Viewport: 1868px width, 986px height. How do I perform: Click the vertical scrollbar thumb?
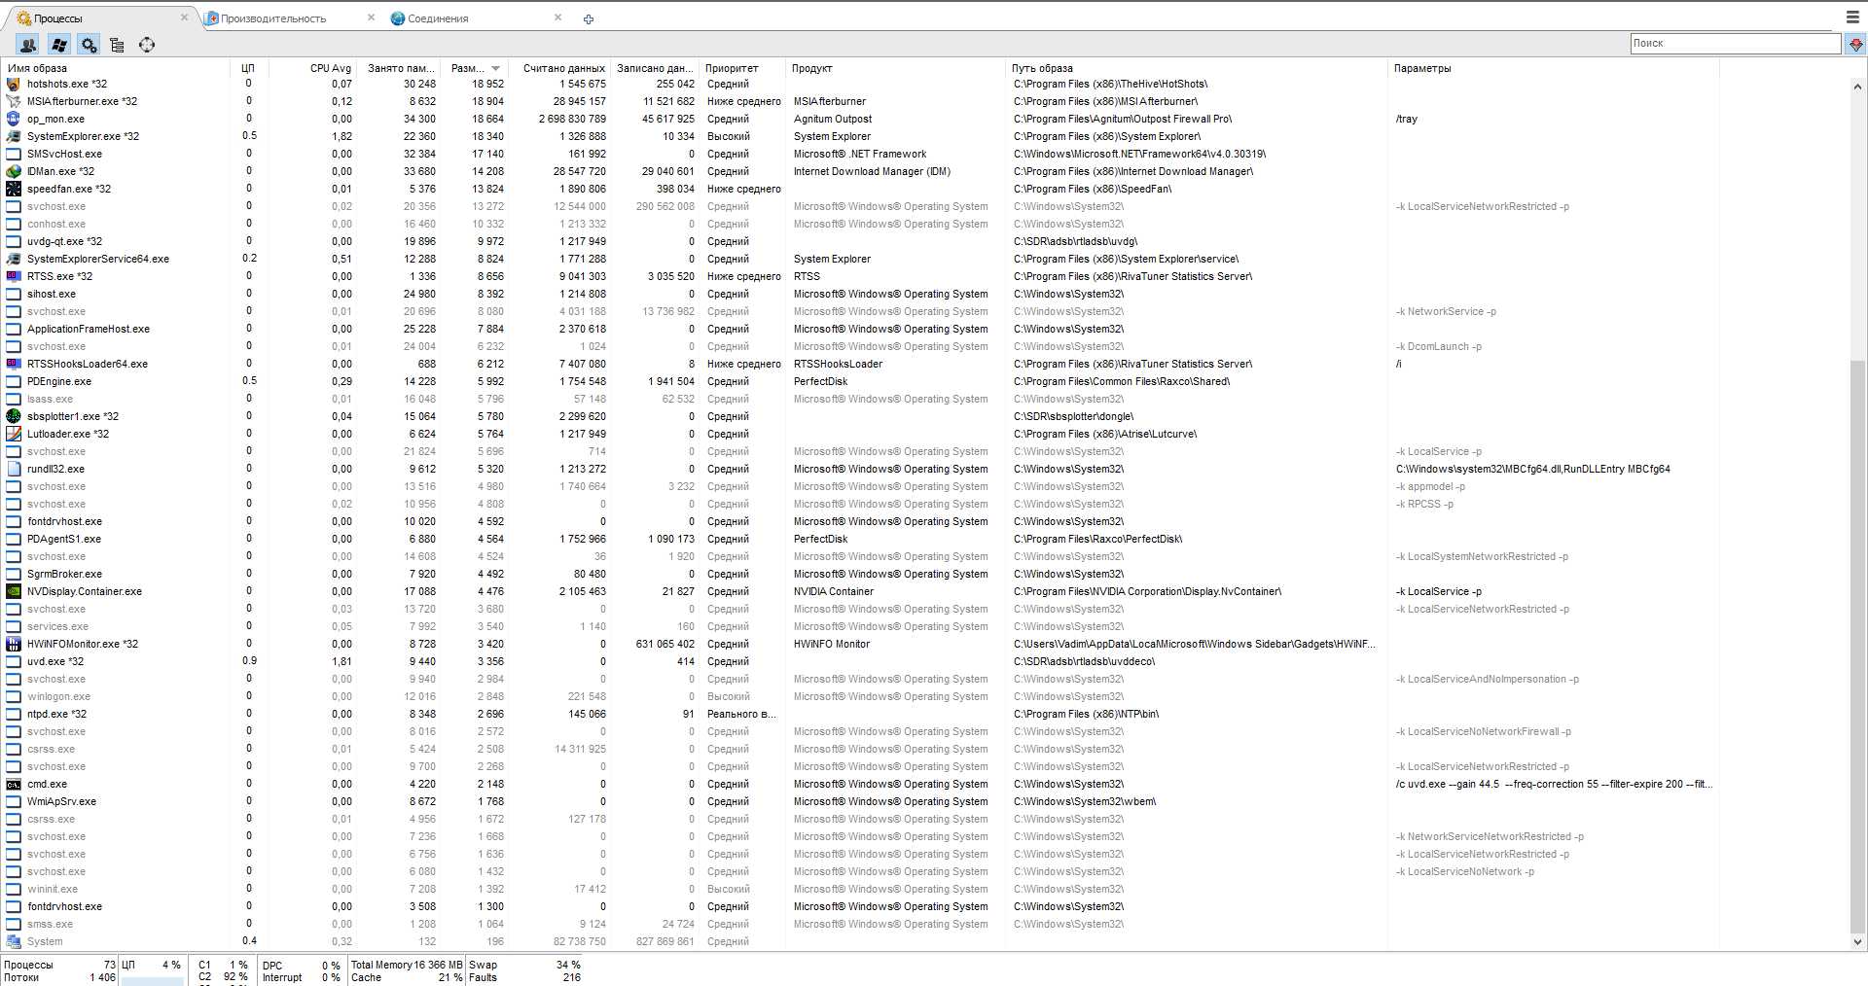[x=1857, y=646]
